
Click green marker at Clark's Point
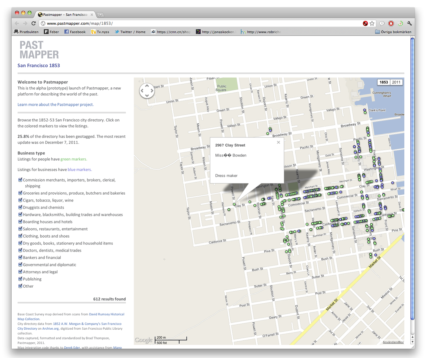[365, 113]
